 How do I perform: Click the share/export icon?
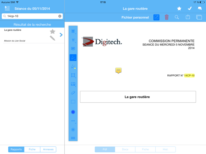(x=188, y=17)
